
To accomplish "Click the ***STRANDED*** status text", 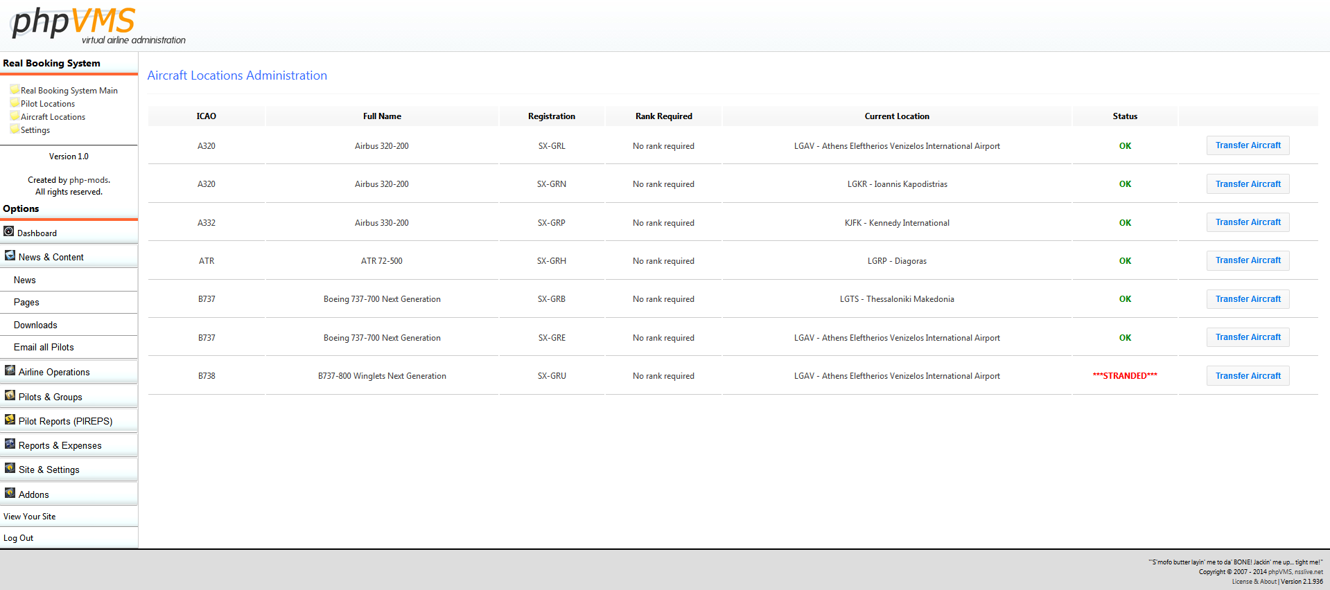I will click(x=1125, y=376).
